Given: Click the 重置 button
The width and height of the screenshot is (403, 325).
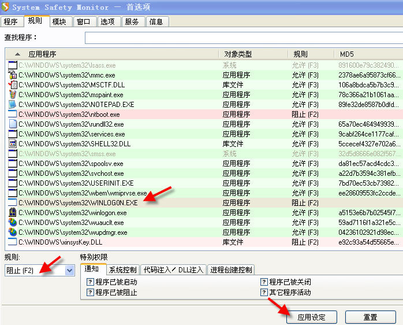Looking at the screenshot, I should click(370, 317).
